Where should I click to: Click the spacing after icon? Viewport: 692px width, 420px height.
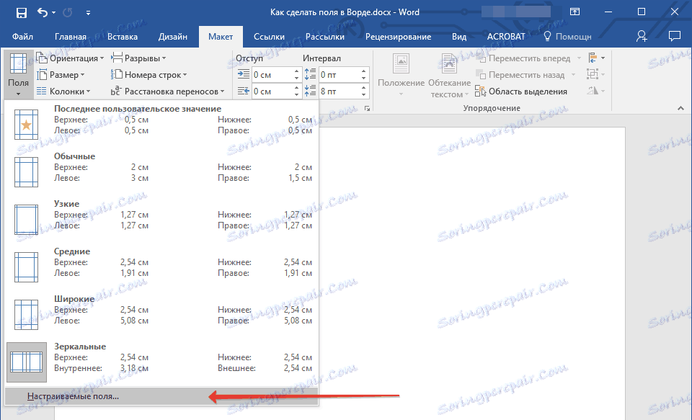[310, 91]
